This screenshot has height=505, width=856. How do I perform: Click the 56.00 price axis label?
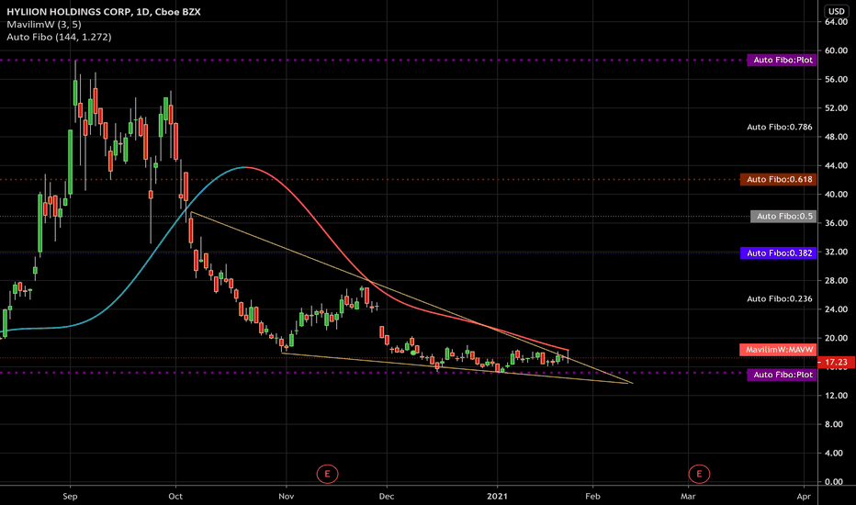tap(837, 79)
